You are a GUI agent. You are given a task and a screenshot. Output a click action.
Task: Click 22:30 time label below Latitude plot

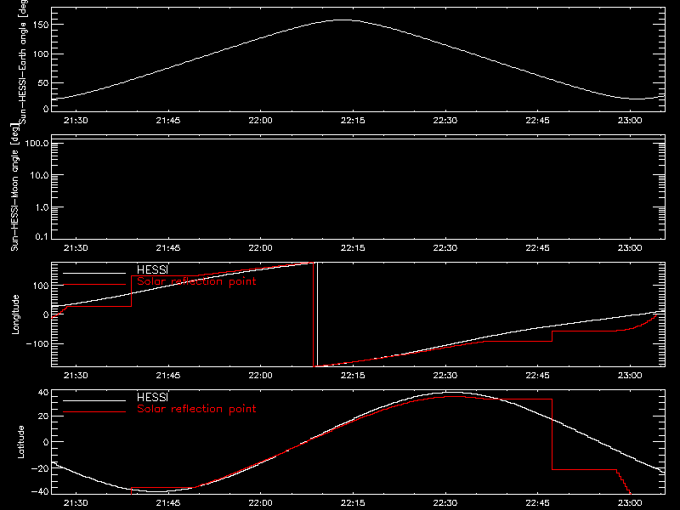point(445,503)
